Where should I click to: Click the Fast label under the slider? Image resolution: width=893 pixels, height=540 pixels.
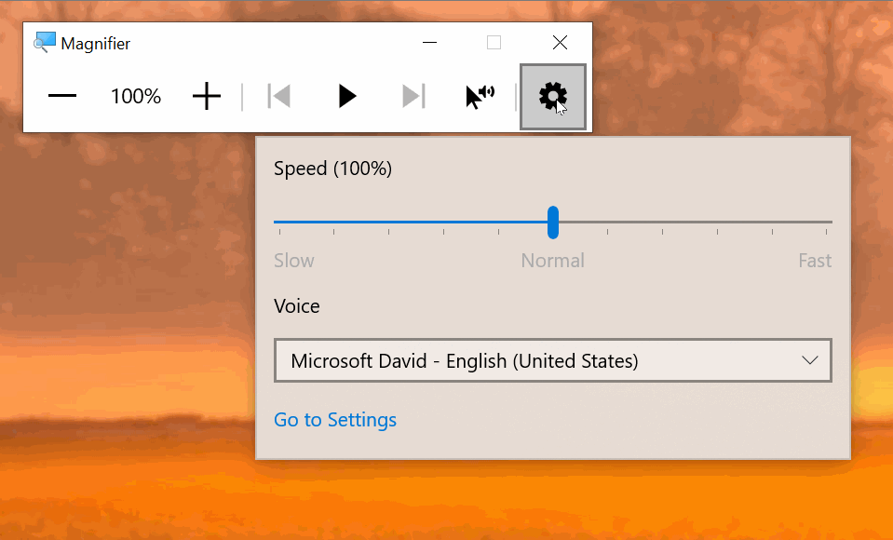pyautogui.click(x=815, y=261)
